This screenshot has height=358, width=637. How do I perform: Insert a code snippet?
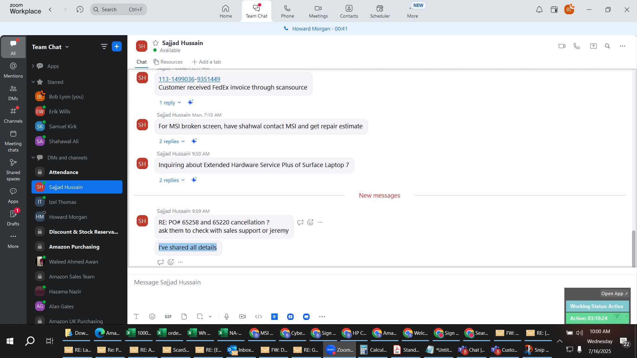258,317
